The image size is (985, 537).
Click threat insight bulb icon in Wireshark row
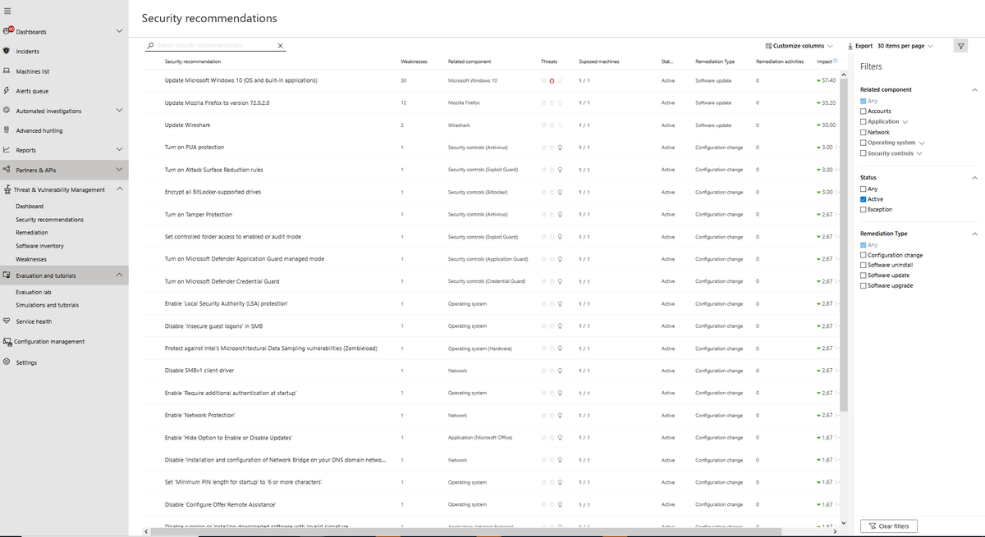coord(560,125)
